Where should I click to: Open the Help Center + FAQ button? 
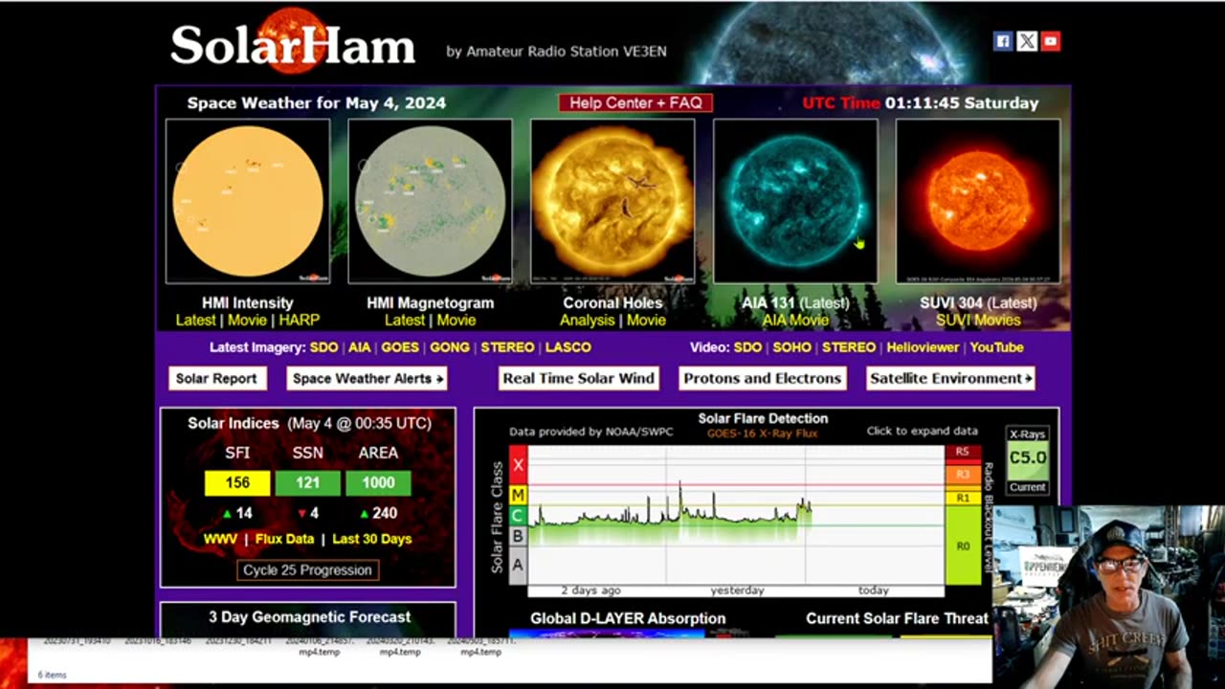pyautogui.click(x=635, y=102)
